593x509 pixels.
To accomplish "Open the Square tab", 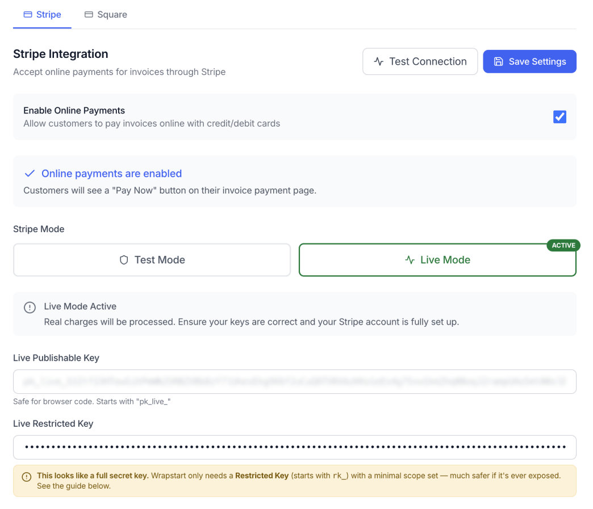I will tap(106, 14).
